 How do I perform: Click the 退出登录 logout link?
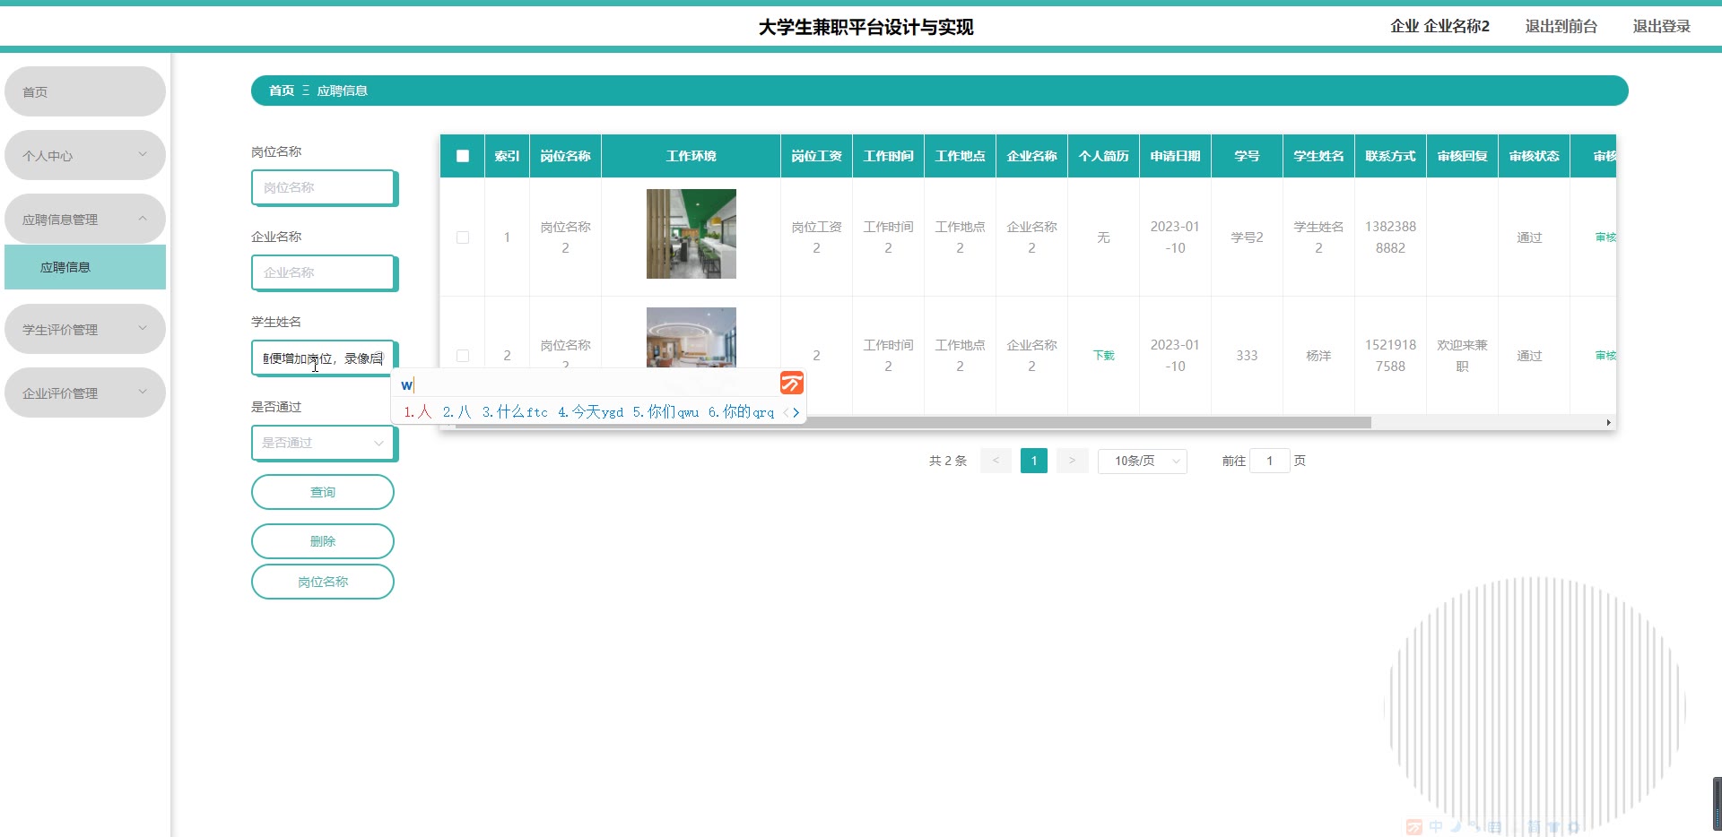pos(1661,26)
